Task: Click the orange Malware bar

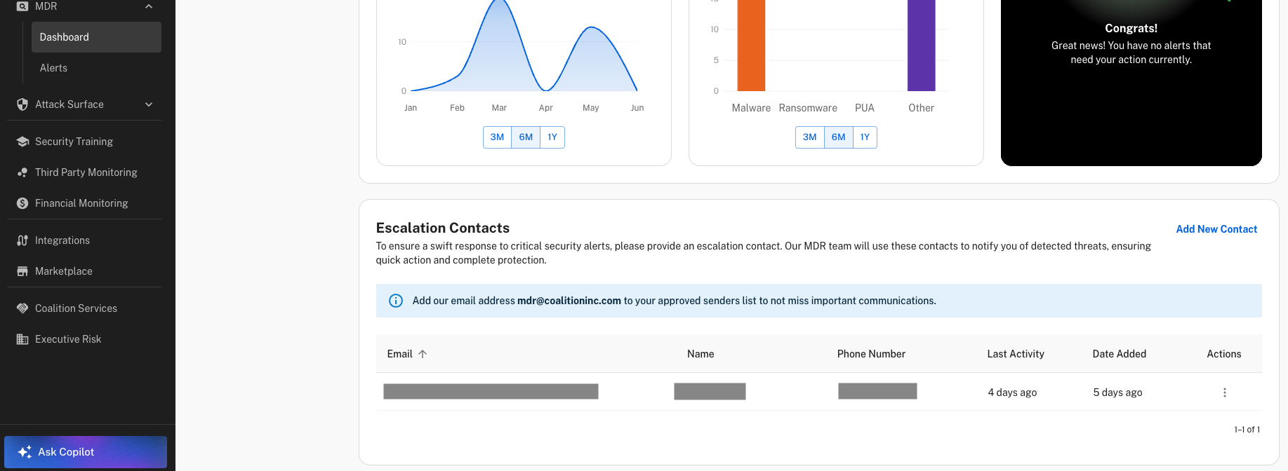Action: 751,46
